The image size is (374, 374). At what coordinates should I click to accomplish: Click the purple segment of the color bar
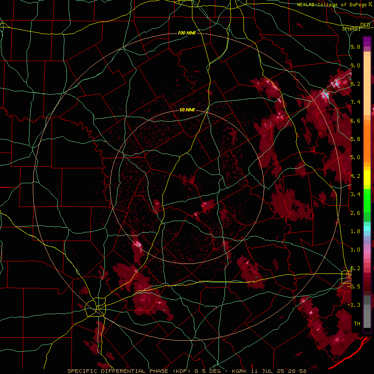[367, 42]
